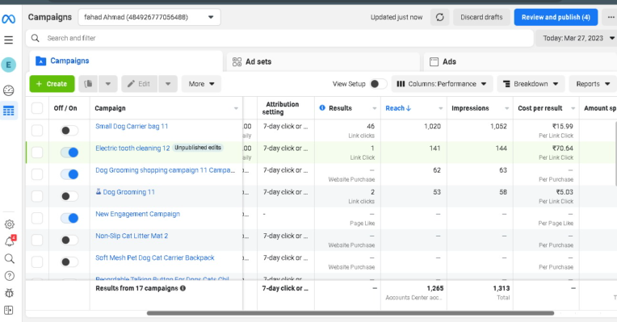Open the Reports dropdown
This screenshot has width=617, height=322.
(593, 84)
